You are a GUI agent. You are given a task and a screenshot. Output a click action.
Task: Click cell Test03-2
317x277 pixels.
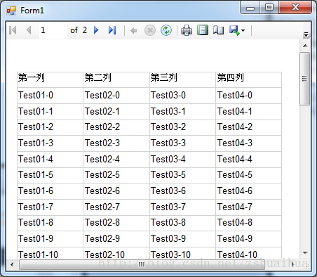(x=182, y=127)
